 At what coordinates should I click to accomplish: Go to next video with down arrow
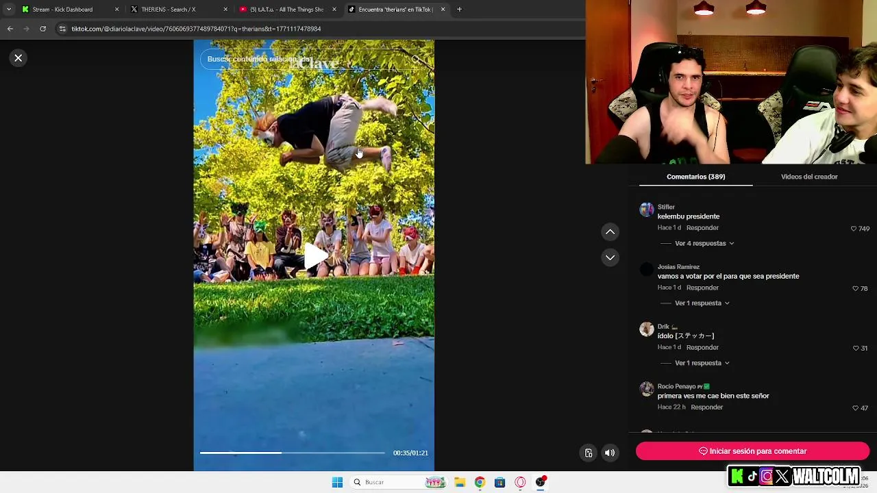(x=610, y=257)
